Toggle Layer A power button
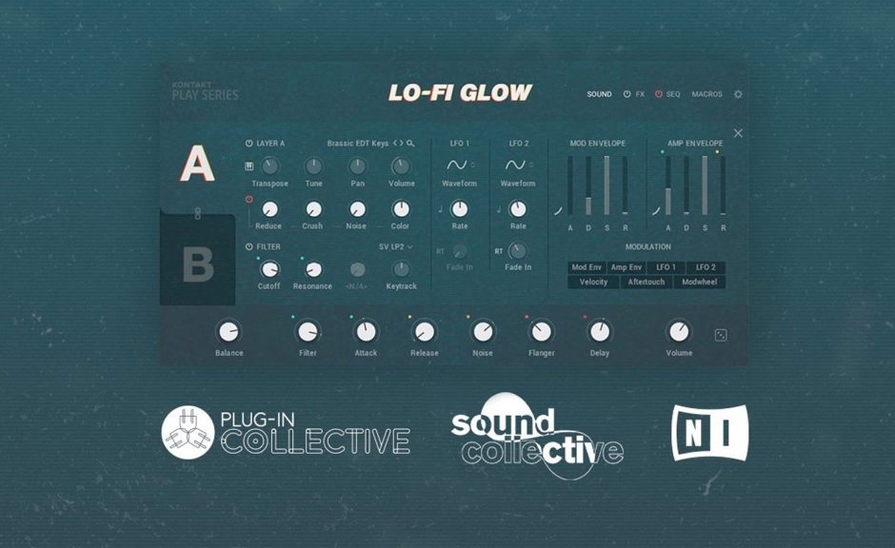Image resolution: width=895 pixels, height=548 pixels. coord(249,144)
